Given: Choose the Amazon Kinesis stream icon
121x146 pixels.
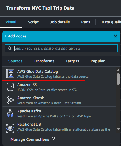Looking at the screenshot, I should tap(10, 100).
